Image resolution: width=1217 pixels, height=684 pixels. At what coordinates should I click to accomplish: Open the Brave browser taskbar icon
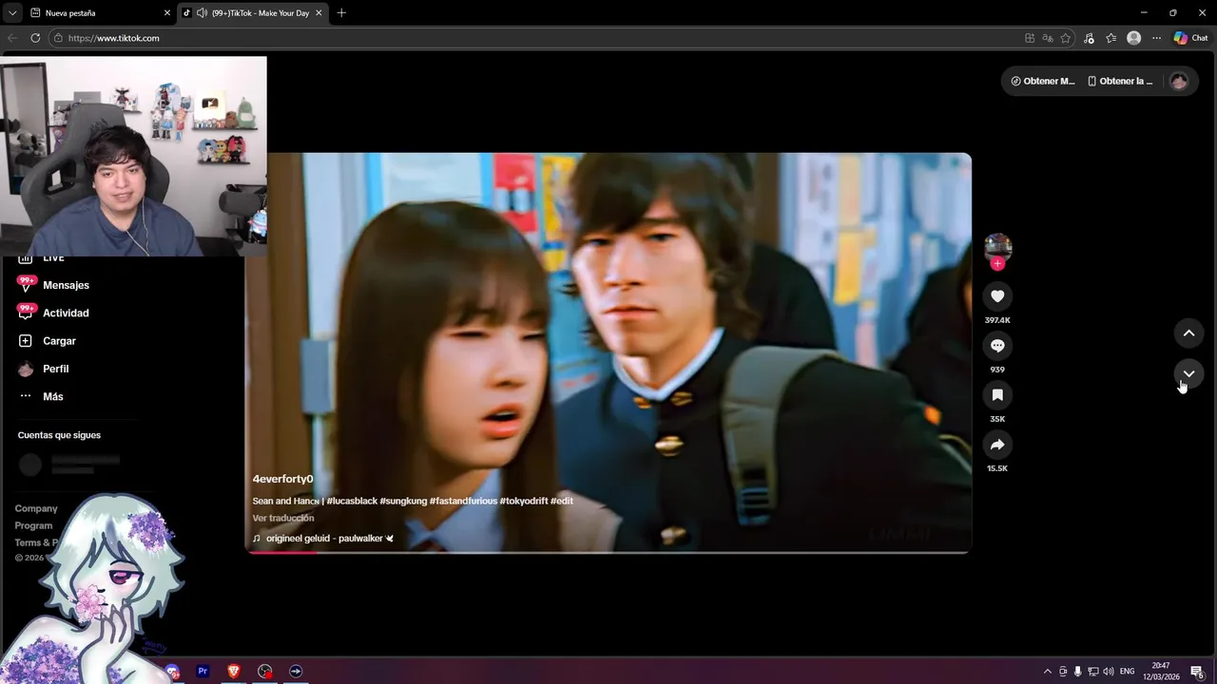click(x=234, y=671)
